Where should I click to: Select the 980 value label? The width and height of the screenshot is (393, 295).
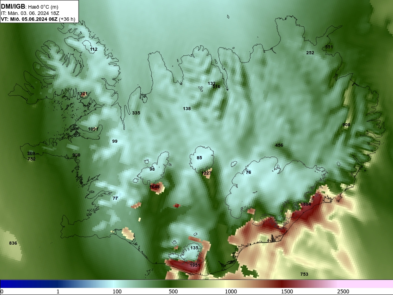[x=76, y=155]
